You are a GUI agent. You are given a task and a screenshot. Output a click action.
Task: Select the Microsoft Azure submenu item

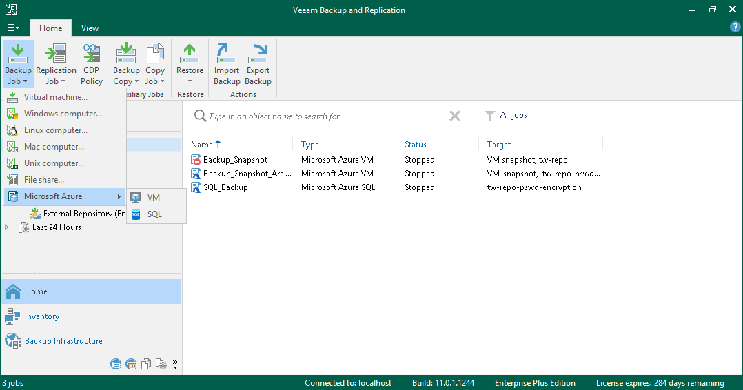65,196
